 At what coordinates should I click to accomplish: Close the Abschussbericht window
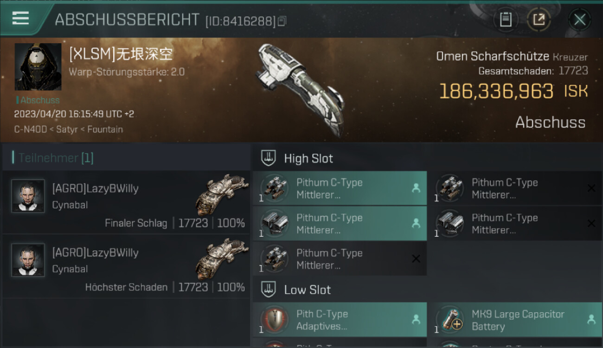579,19
